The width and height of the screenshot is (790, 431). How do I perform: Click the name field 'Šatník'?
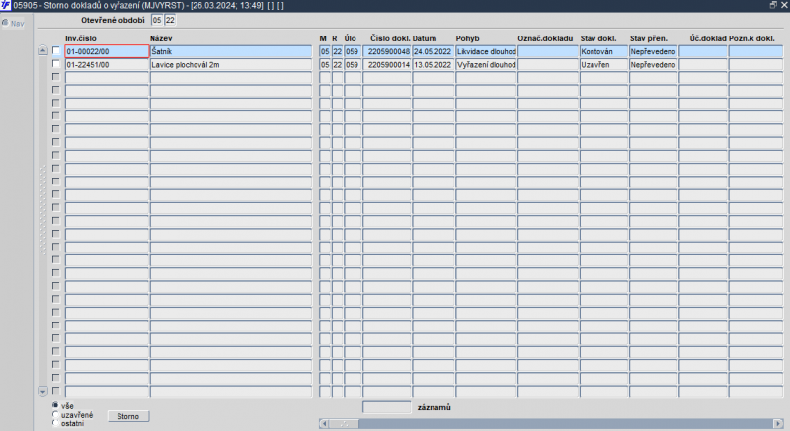[x=231, y=51]
